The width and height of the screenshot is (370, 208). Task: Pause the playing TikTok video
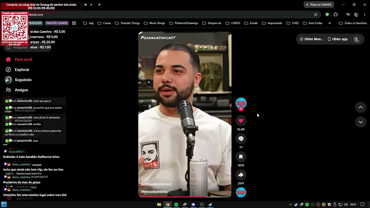[185, 114]
